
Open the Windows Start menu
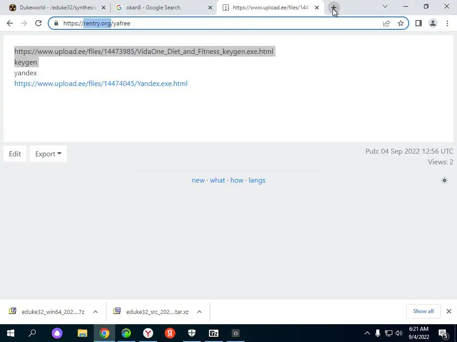click(11, 333)
